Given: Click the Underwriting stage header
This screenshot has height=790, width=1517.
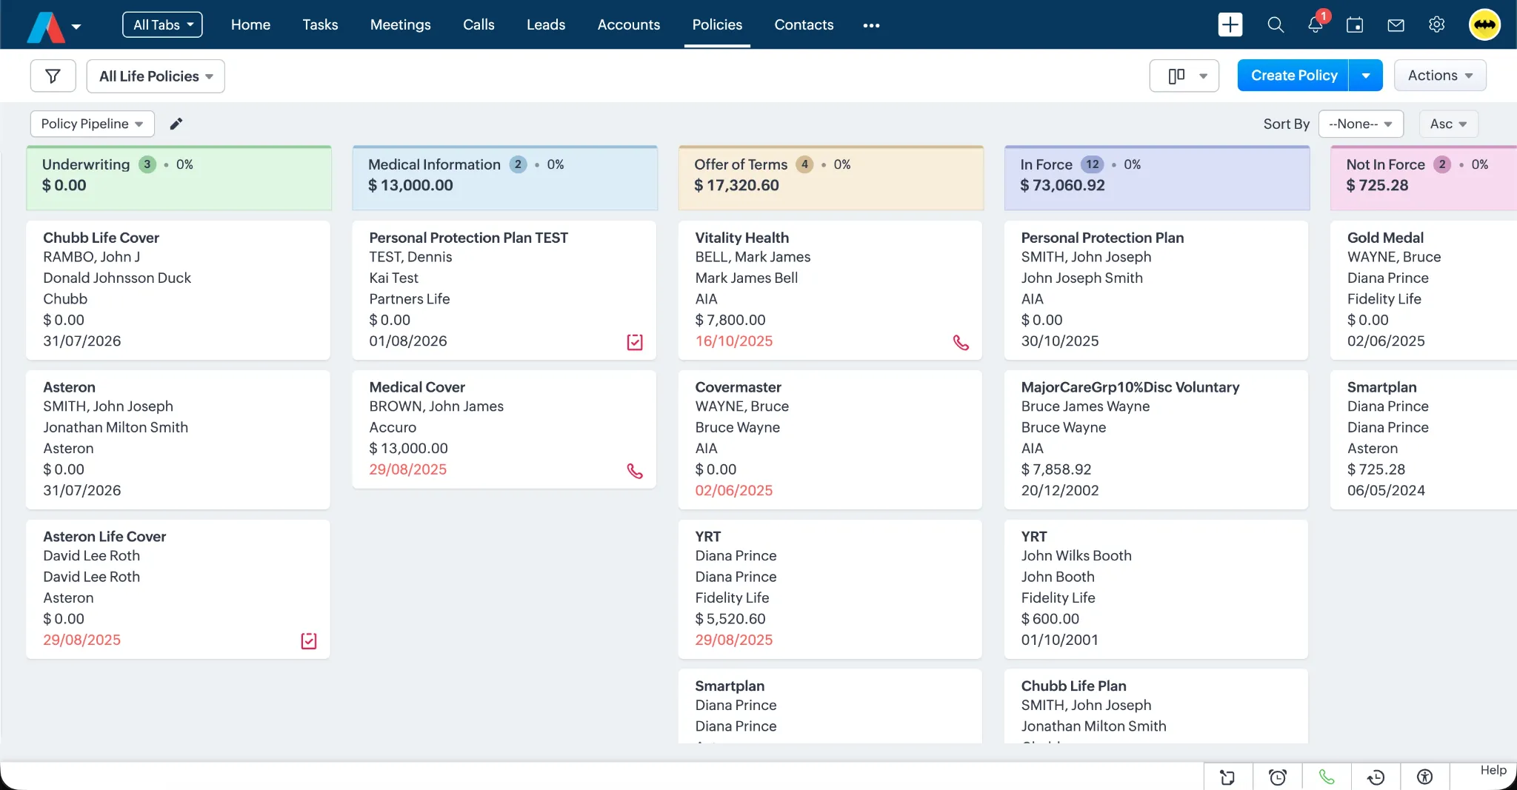Looking at the screenshot, I should tap(179, 178).
